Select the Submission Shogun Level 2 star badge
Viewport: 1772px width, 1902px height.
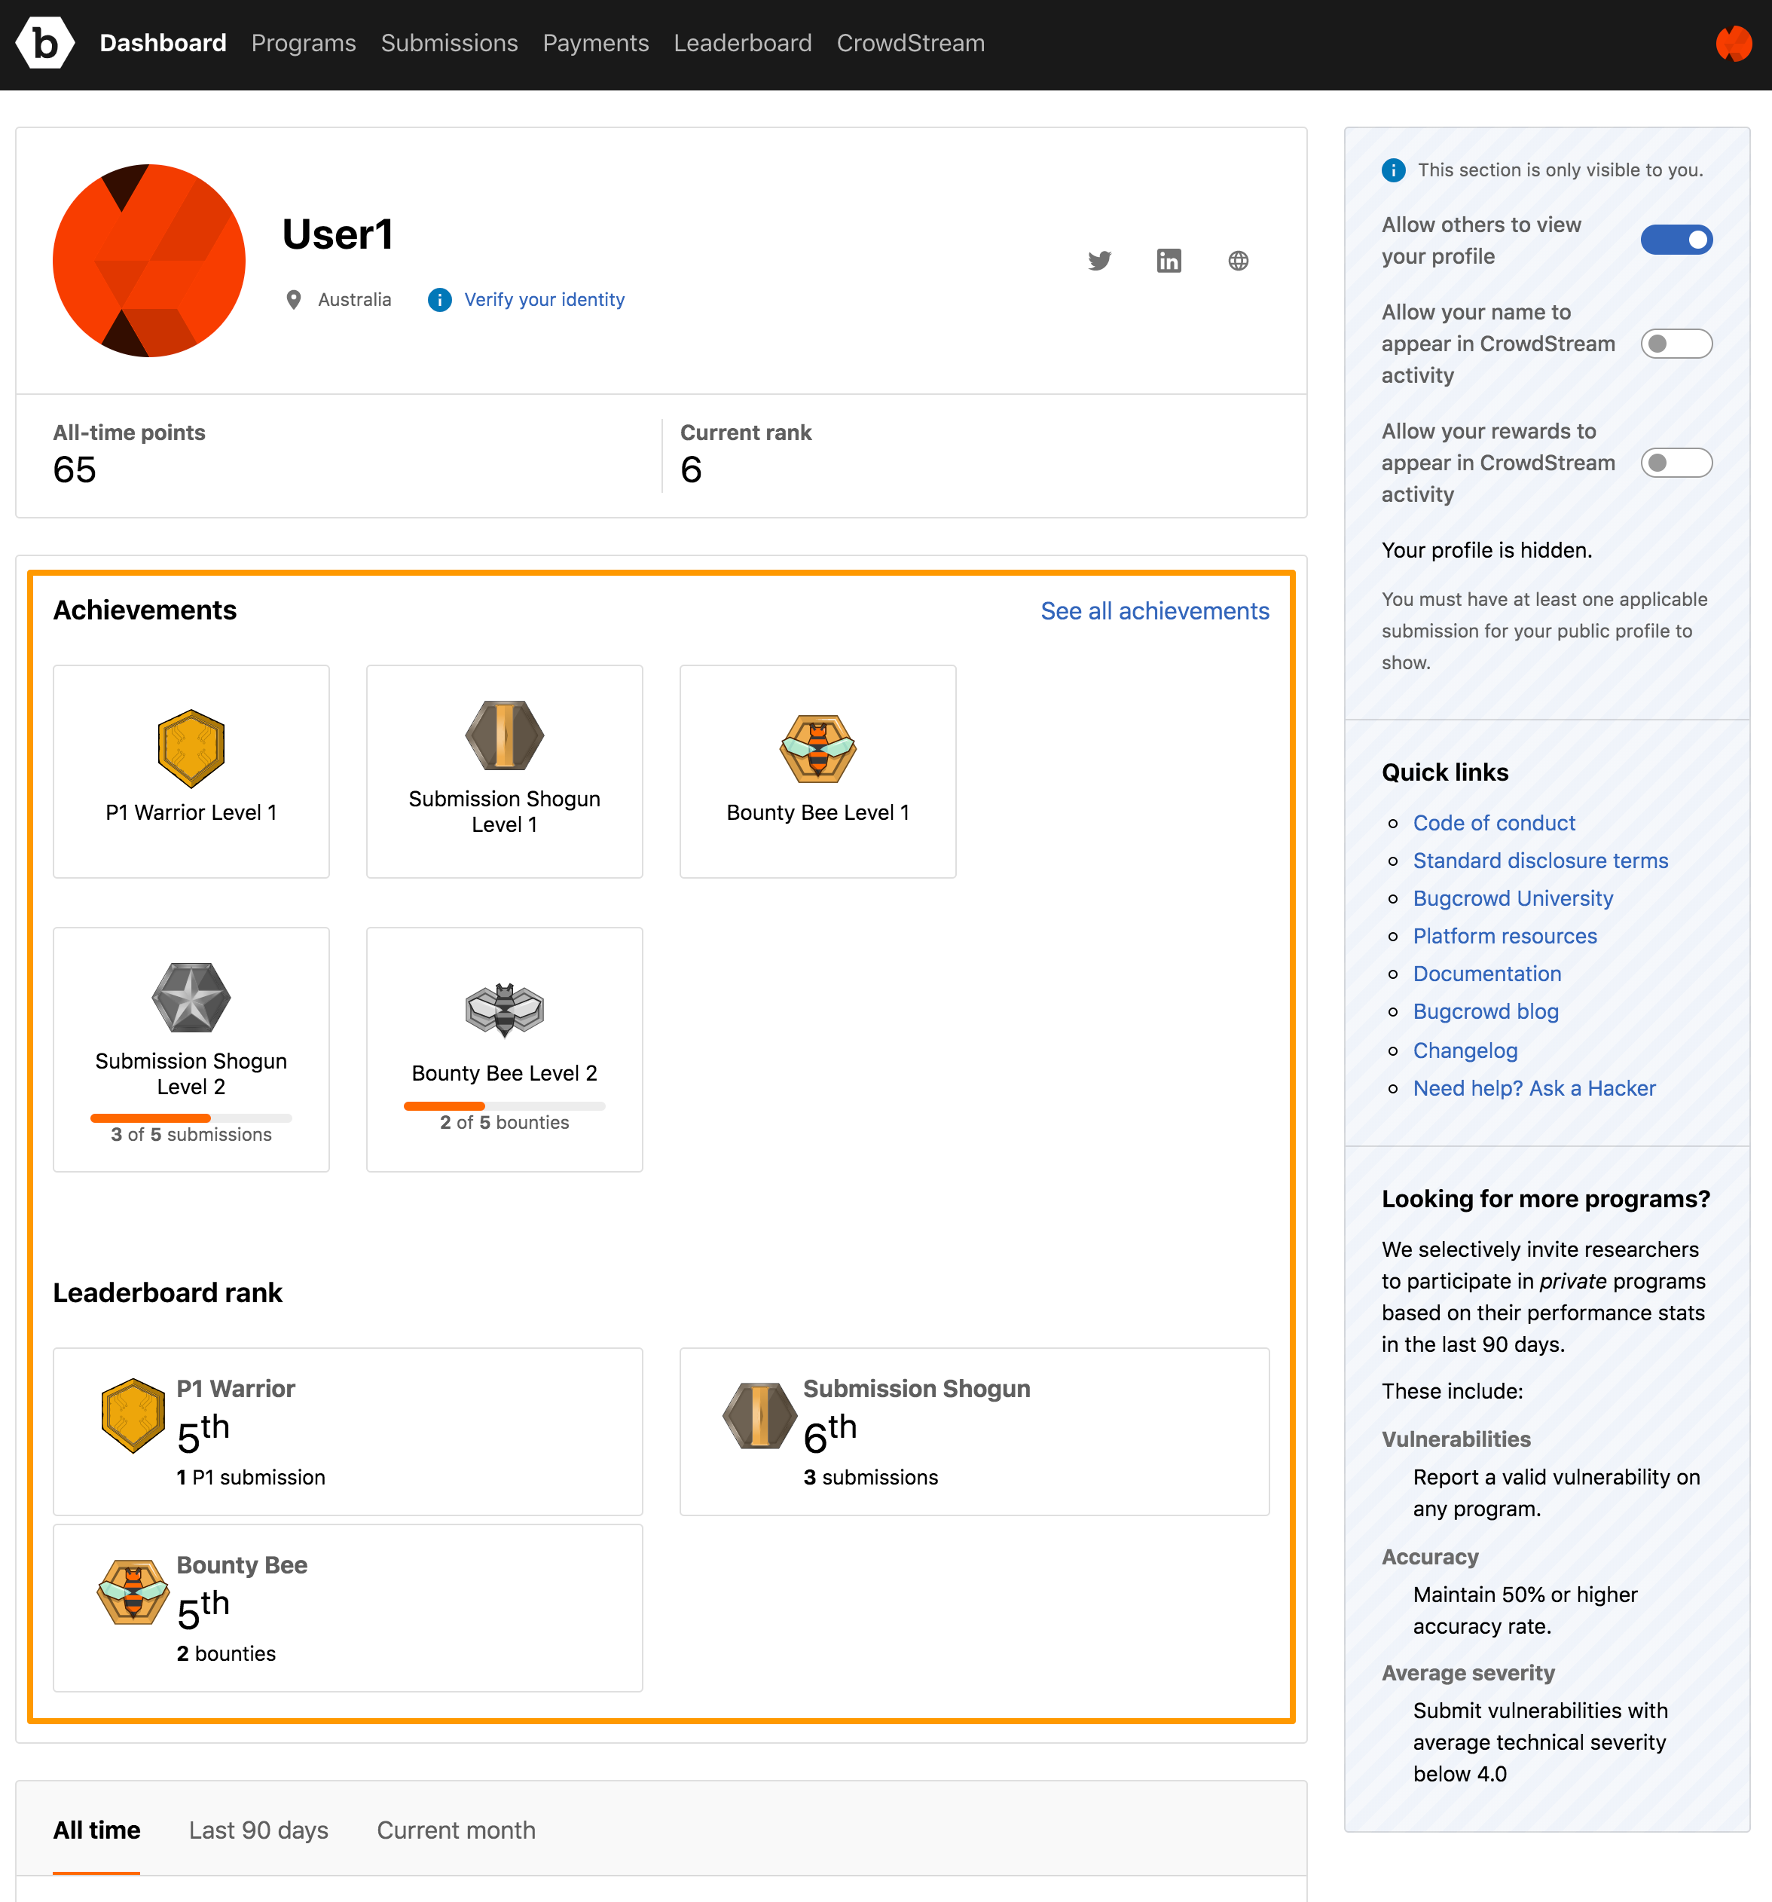click(191, 997)
